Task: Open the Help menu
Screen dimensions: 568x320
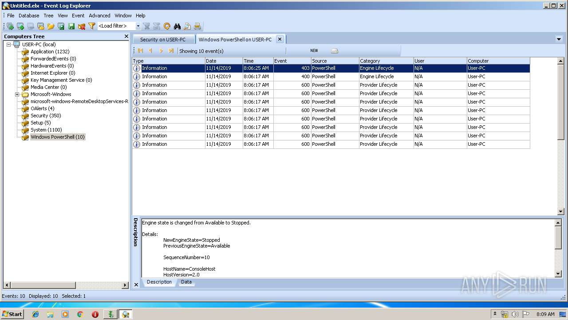Action: (x=141, y=16)
